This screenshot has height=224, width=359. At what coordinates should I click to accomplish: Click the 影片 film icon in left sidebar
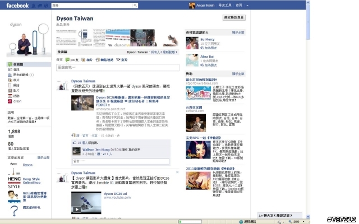(10, 91)
